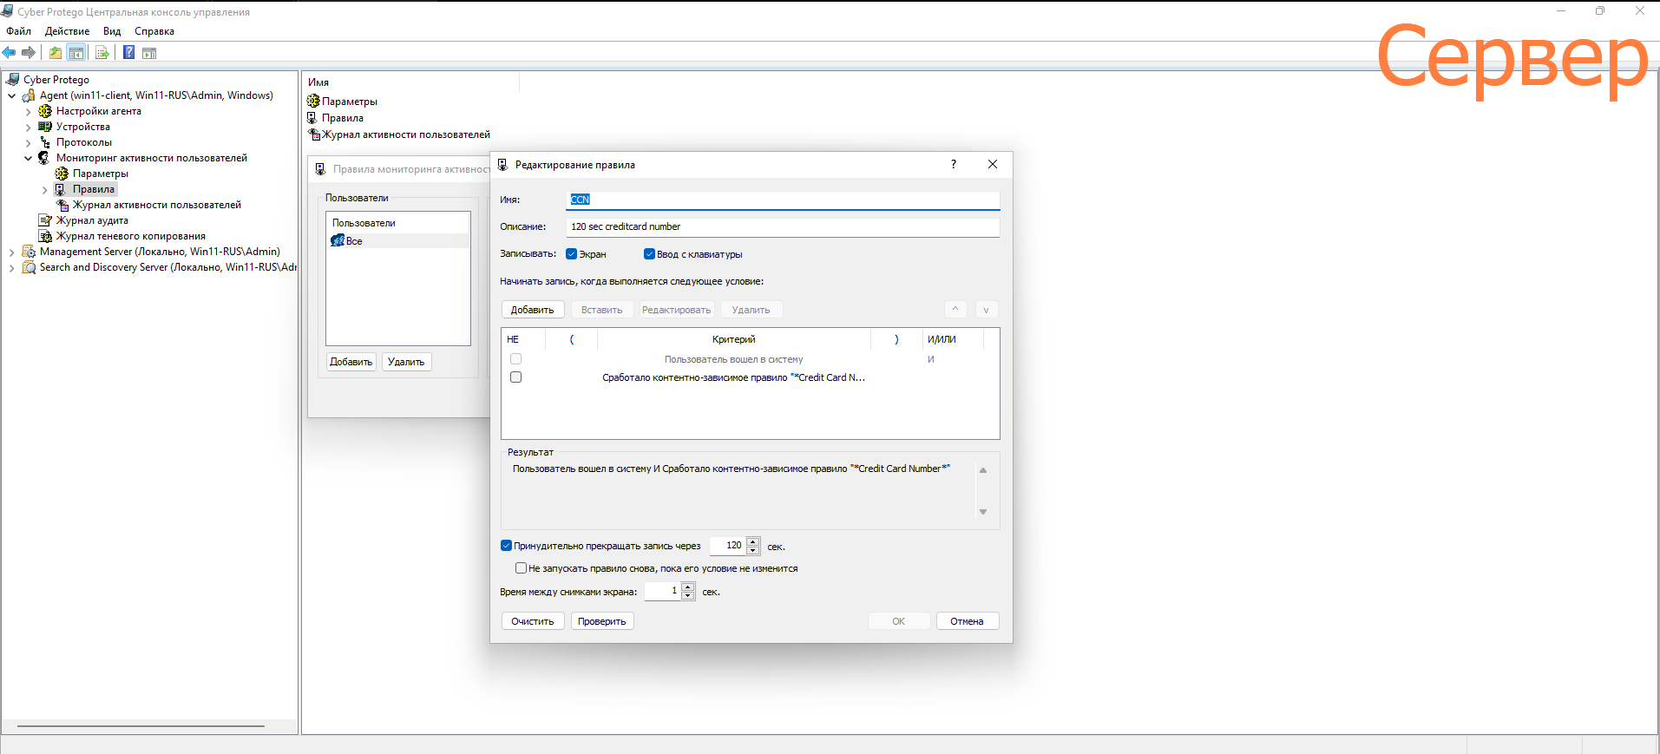The width and height of the screenshot is (1660, 754).
Task: Uncheck the Ввод с клавиатуры checkbox
Action: click(649, 254)
